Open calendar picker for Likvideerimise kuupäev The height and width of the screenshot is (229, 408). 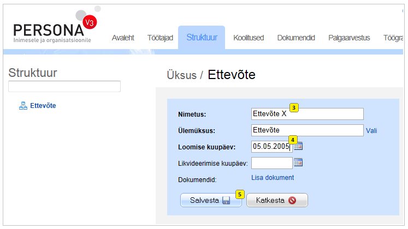tap(298, 162)
